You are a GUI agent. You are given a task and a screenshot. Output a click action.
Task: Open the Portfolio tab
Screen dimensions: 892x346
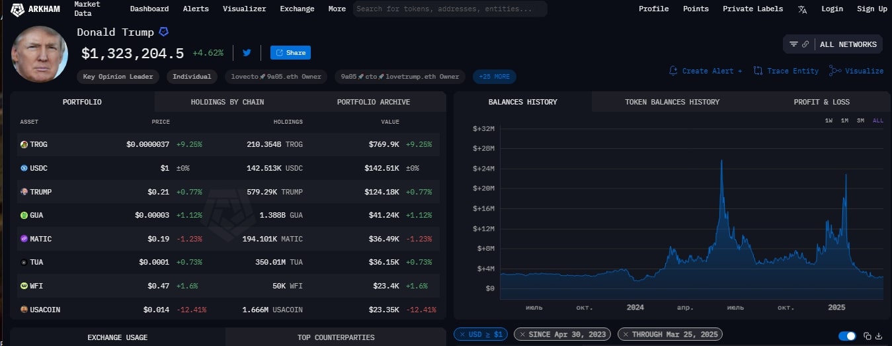[82, 102]
